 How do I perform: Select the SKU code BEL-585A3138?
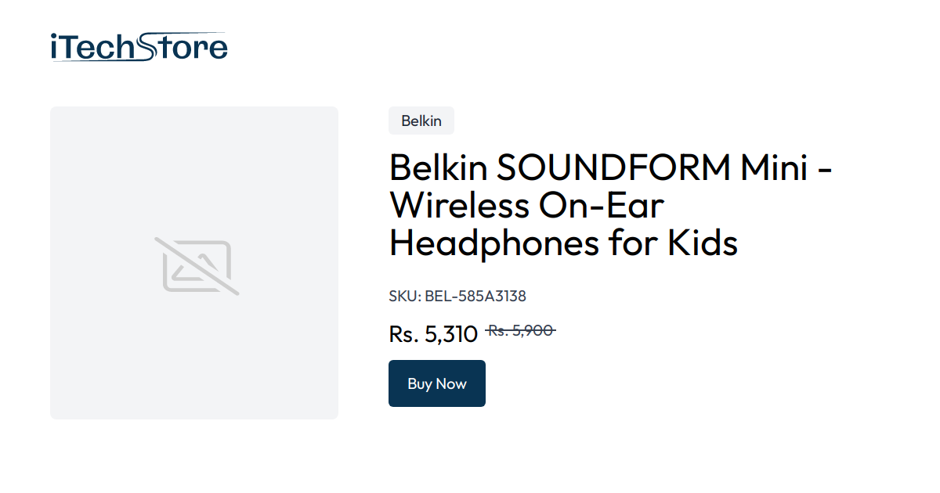point(475,296)
